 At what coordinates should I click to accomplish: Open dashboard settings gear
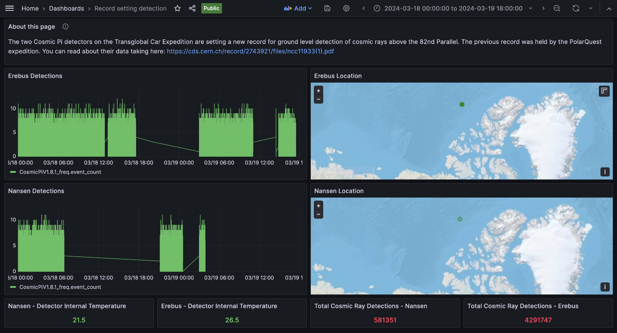(346, 8)
